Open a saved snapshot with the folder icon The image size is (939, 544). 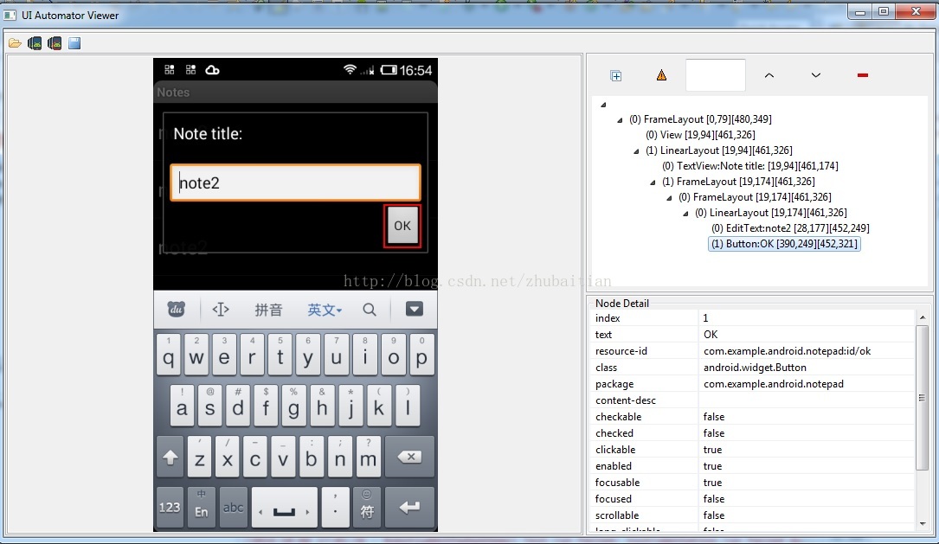click(15, 43)
